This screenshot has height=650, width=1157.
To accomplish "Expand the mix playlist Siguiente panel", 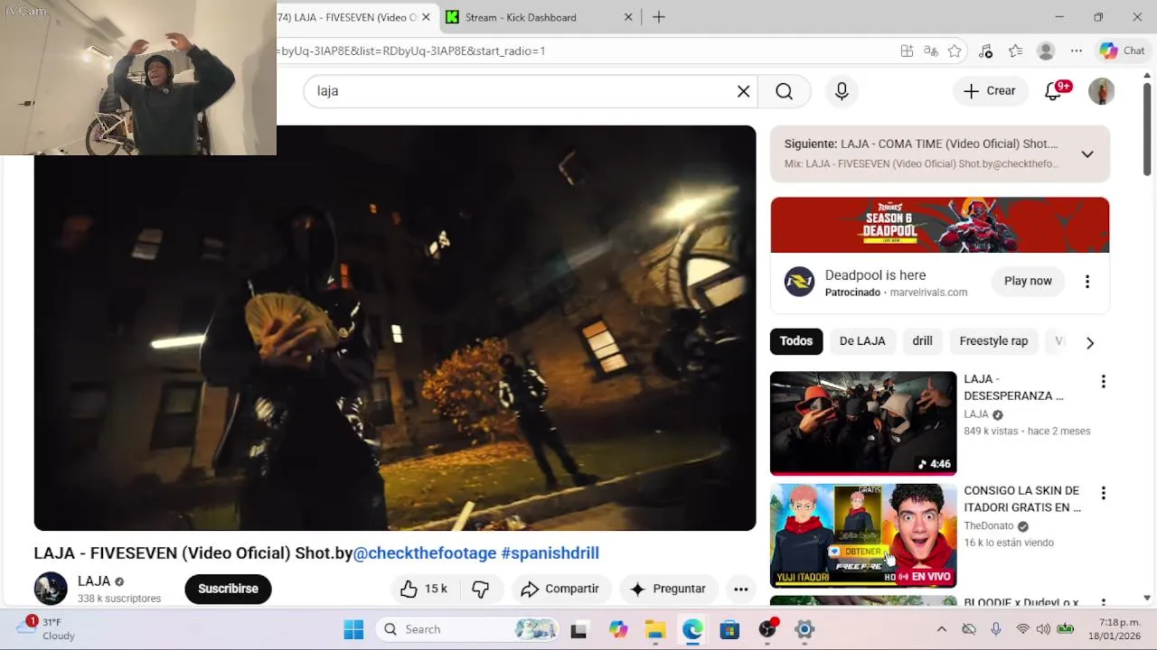I will pyautogui.click(x=1087, y=153).
